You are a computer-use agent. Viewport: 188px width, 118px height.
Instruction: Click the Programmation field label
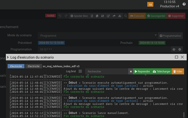coord(21,49)
